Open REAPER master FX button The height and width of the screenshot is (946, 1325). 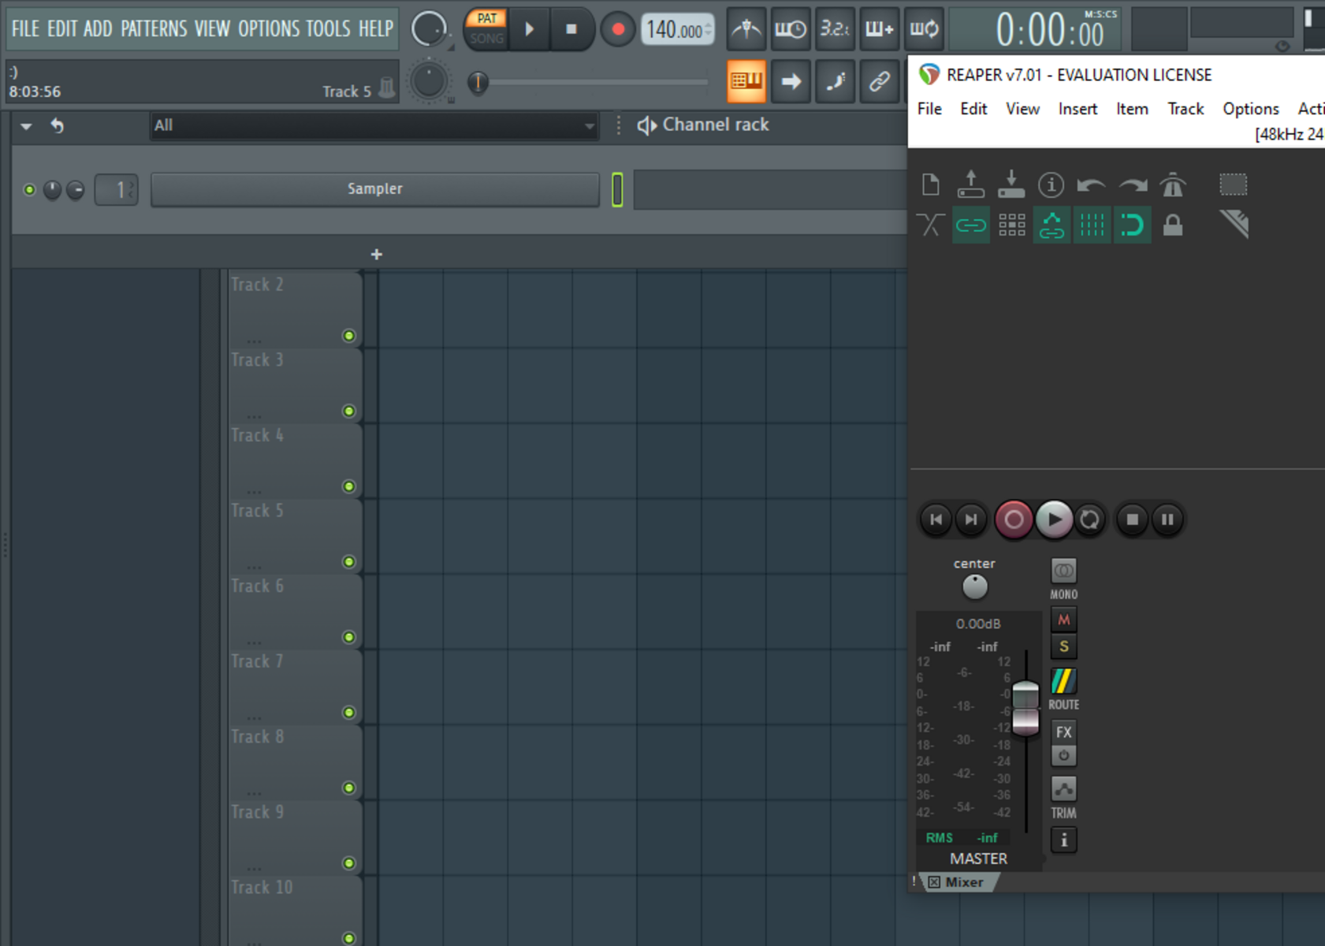(1063, 732)
